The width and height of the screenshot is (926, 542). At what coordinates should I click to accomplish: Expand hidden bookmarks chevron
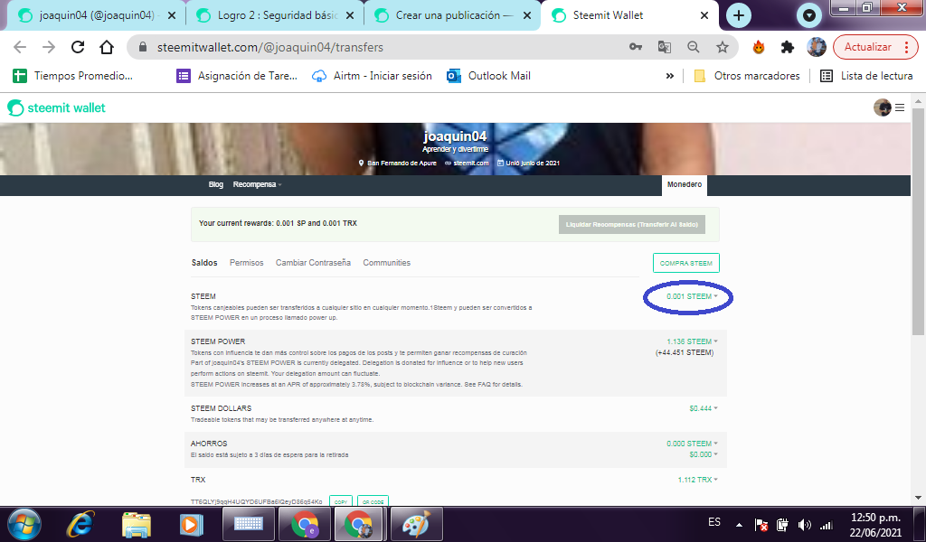pyautogui.click(x=670, y=76)
